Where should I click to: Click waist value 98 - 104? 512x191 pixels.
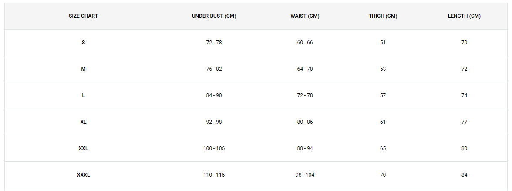pyautogui.click(x=305, y=175)
